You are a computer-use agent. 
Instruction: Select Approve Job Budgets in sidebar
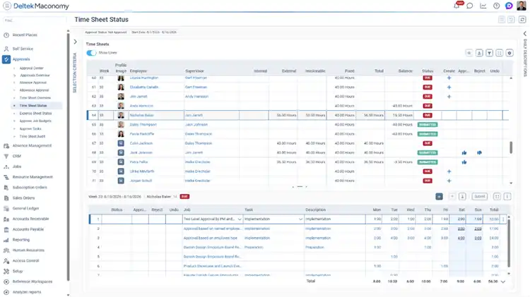click(x=35, y=121)
